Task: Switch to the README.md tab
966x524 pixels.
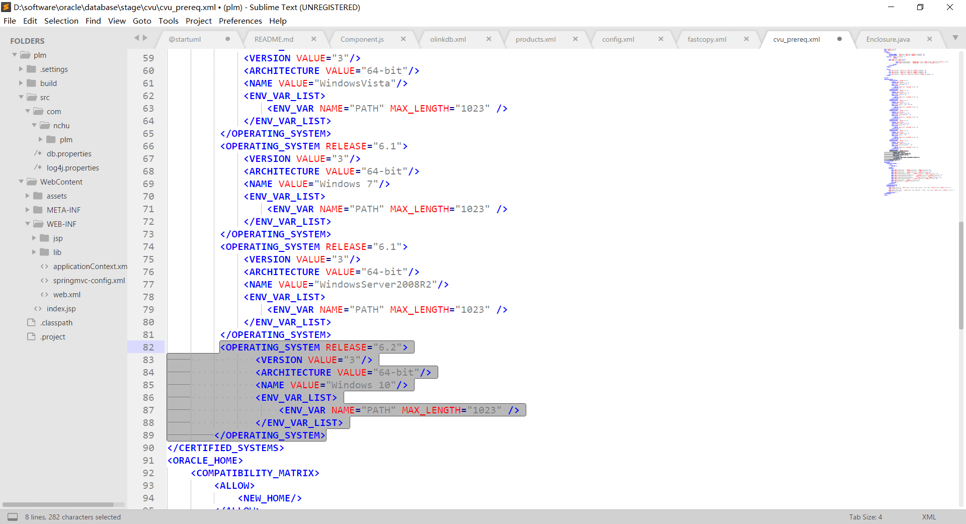Action: coord(274,39)
